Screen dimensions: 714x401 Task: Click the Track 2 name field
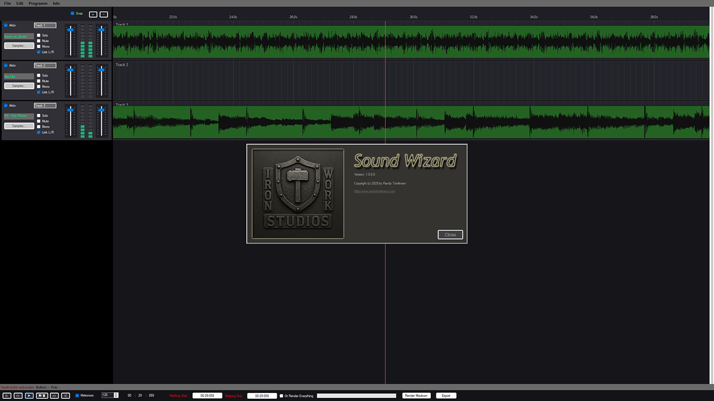45,66
